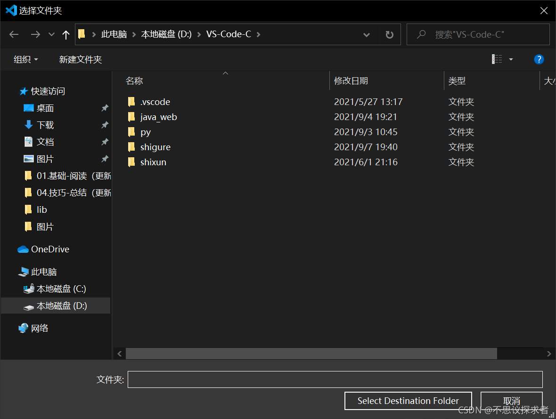
Task: Click the scroll left arrow
Action: click(x=120, y=354)
